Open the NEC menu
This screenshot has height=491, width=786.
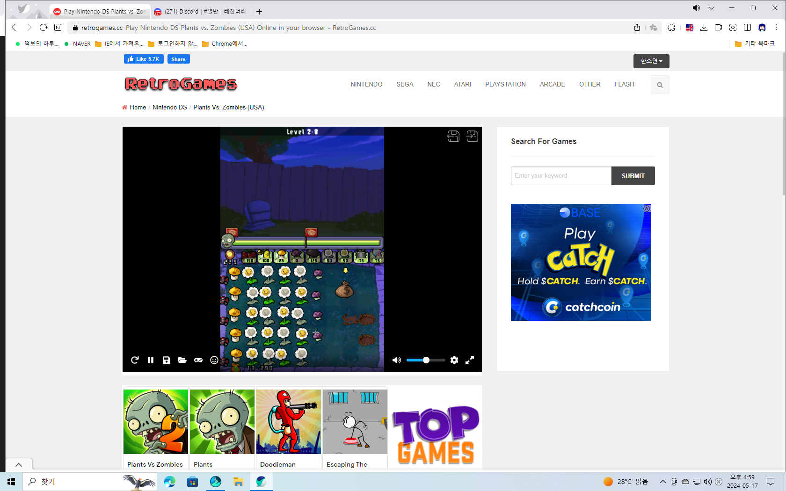(434, 84)
